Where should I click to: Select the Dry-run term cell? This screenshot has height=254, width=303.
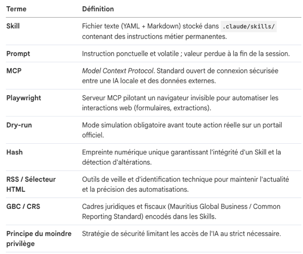click(x=19, y=125)
